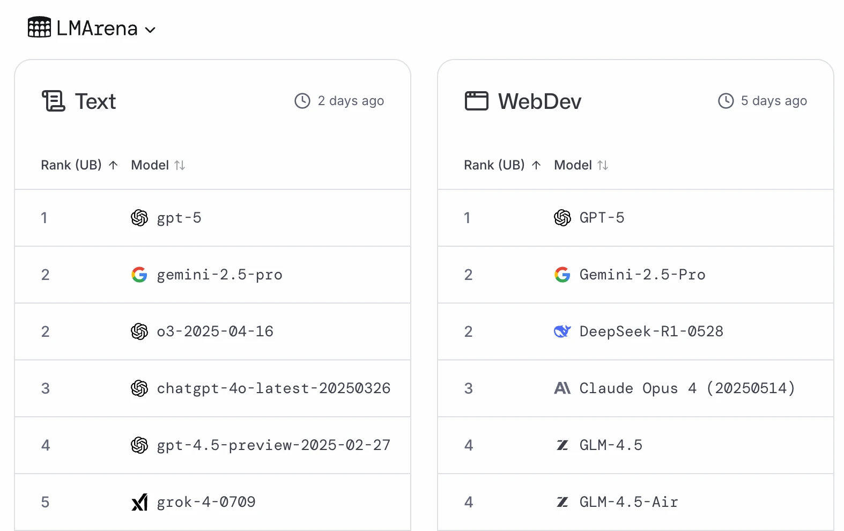The width and height of the screenshot is (844, 531).
Task: Click the Anthropic icon beside Claude Opus 4
Action: (562, 388)
